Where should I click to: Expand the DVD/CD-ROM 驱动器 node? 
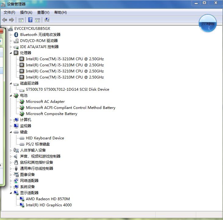pos(11,41)
